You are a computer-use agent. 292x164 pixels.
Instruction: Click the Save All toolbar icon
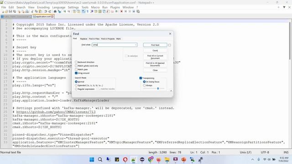15,11
